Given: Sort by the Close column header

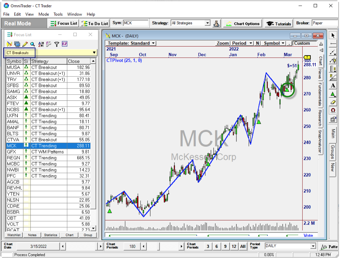Looking at the screenshot, I should 78,61.
